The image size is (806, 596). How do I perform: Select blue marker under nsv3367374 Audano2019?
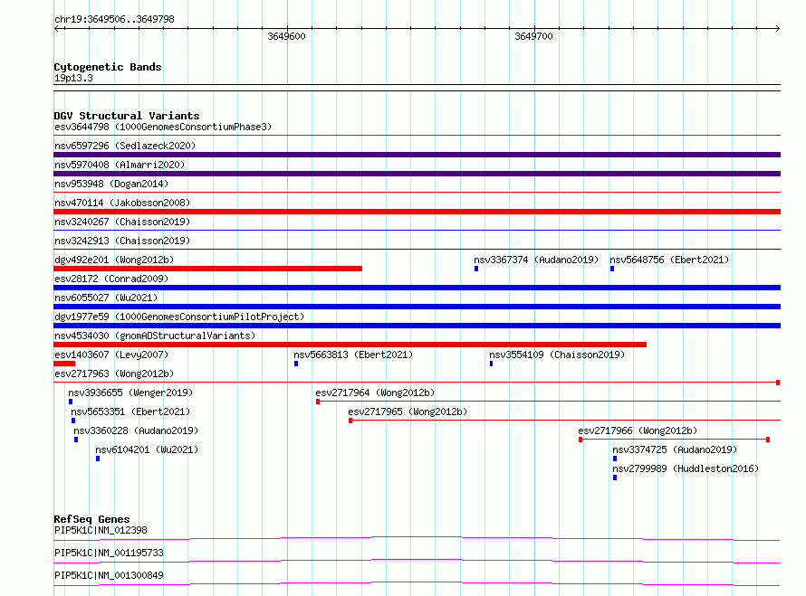coord(476,269)
